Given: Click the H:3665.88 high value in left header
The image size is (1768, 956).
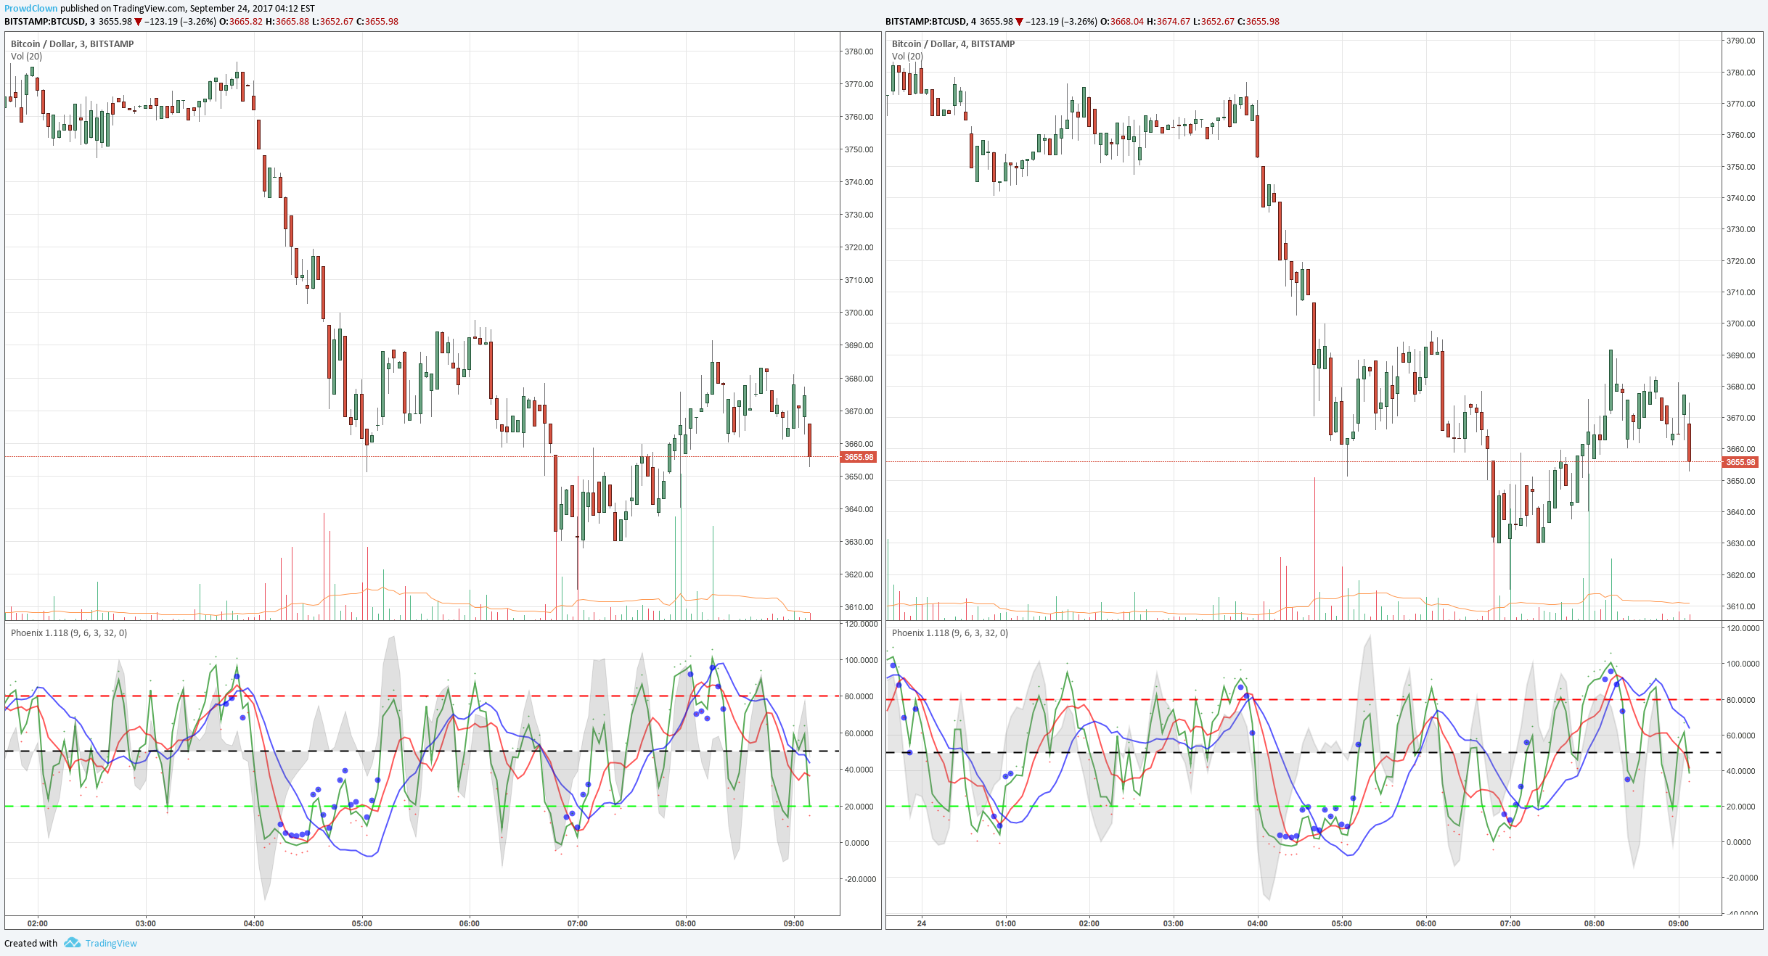Looking at the screenshot, I should (287, 22).
